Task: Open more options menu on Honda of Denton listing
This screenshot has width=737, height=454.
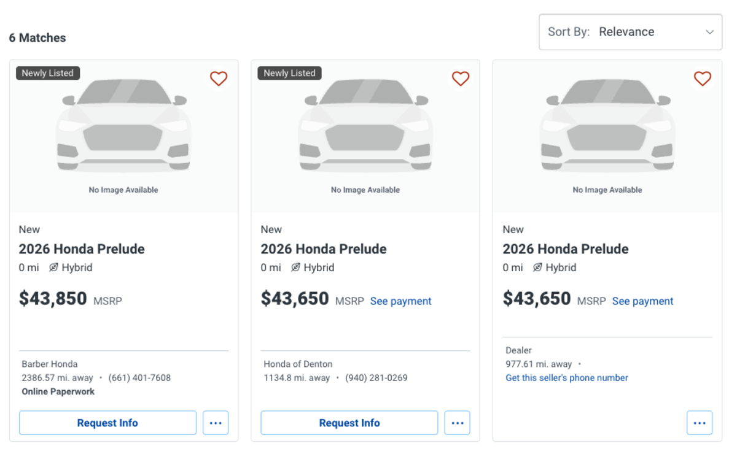Action: pos(457,423)
